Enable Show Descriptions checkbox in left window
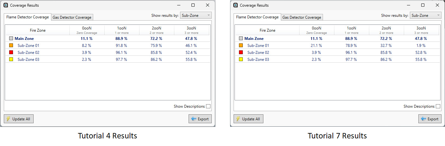The width and height of the screenshot is (445, 146). (208, 106)
